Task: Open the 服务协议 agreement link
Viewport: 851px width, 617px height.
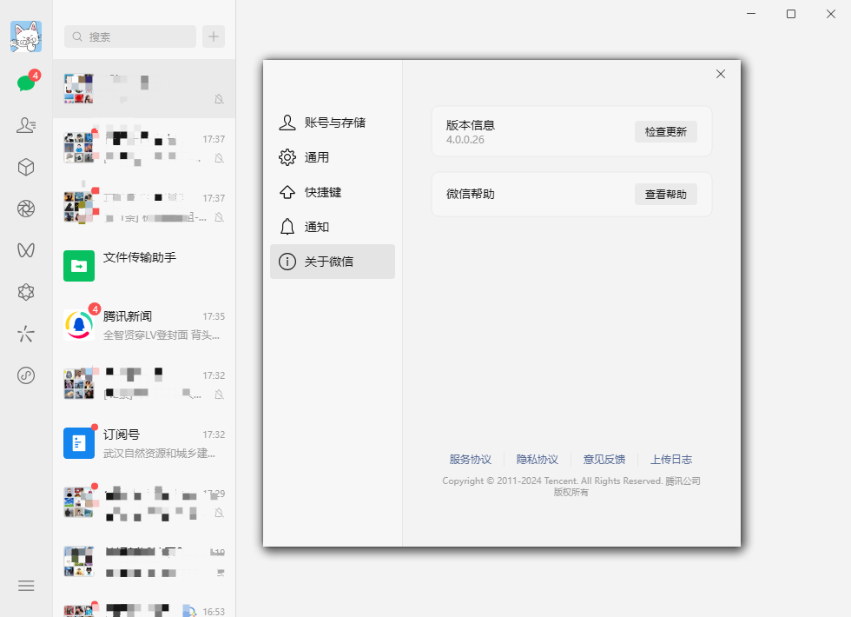Action: 469,459
